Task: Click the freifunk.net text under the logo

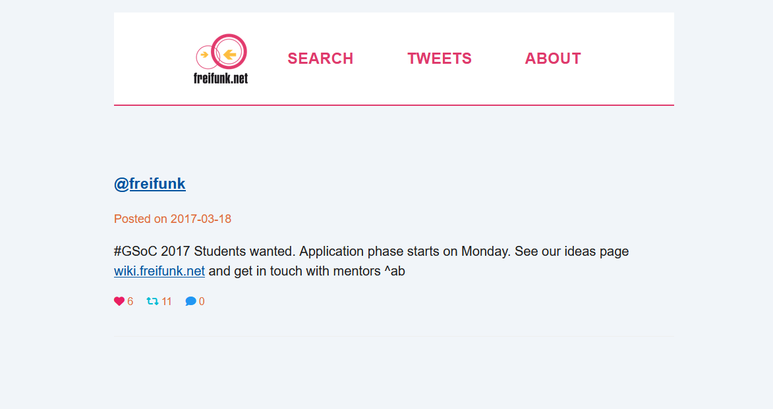Action: (x=221, y=78)
